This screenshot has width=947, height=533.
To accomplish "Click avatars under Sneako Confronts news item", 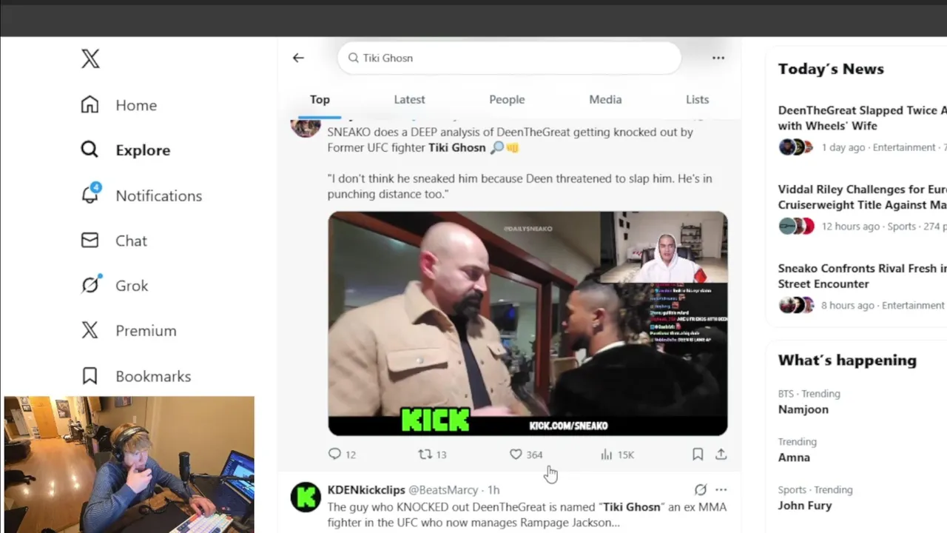I will tap(796, 305).
